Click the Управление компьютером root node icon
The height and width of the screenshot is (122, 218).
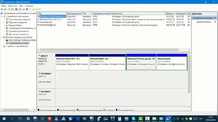point(2,14)
